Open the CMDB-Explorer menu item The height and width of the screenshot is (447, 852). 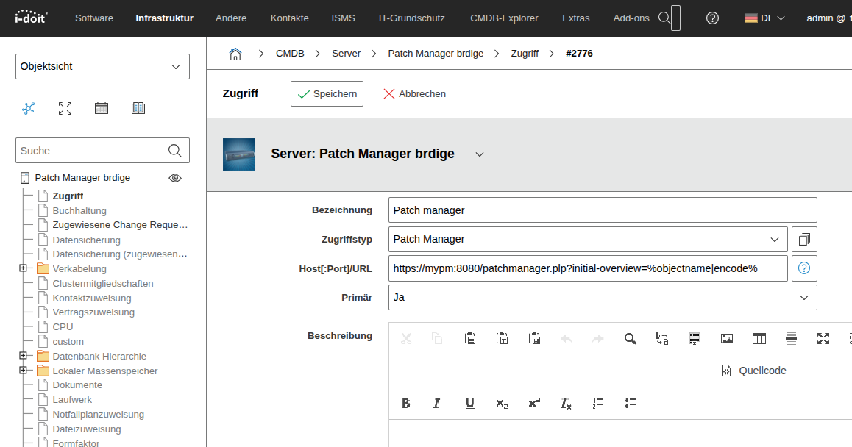(x=504, y=18)
